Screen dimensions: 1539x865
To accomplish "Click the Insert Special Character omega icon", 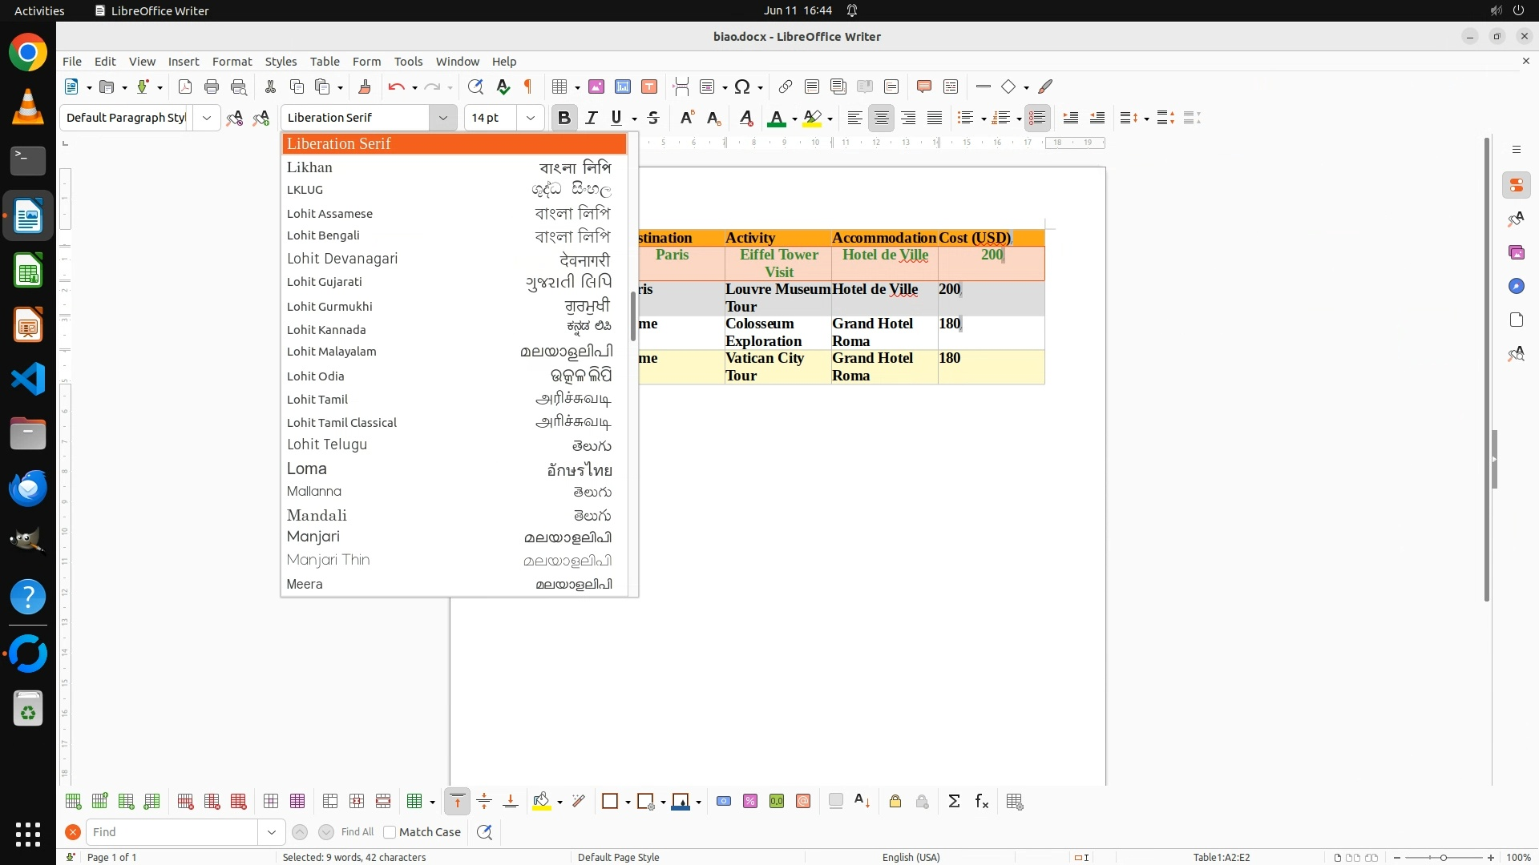I will click(742, 86).
